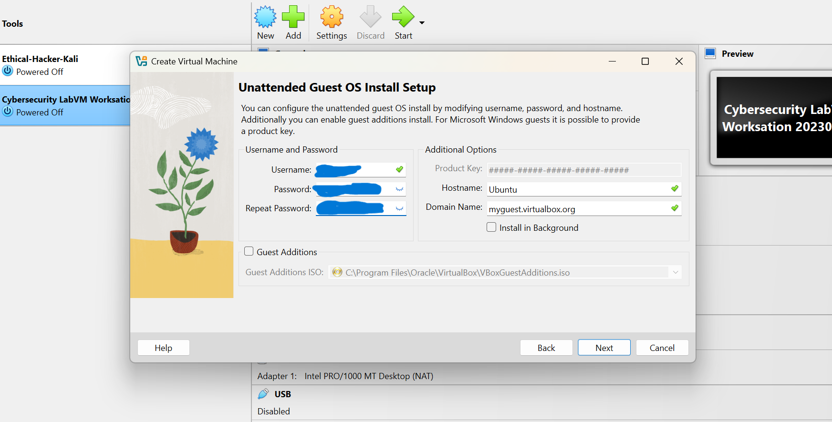The image size is (832, 422).
Task: Toggle visibility for Repeat Password field
Action: (x=399, y=208)
